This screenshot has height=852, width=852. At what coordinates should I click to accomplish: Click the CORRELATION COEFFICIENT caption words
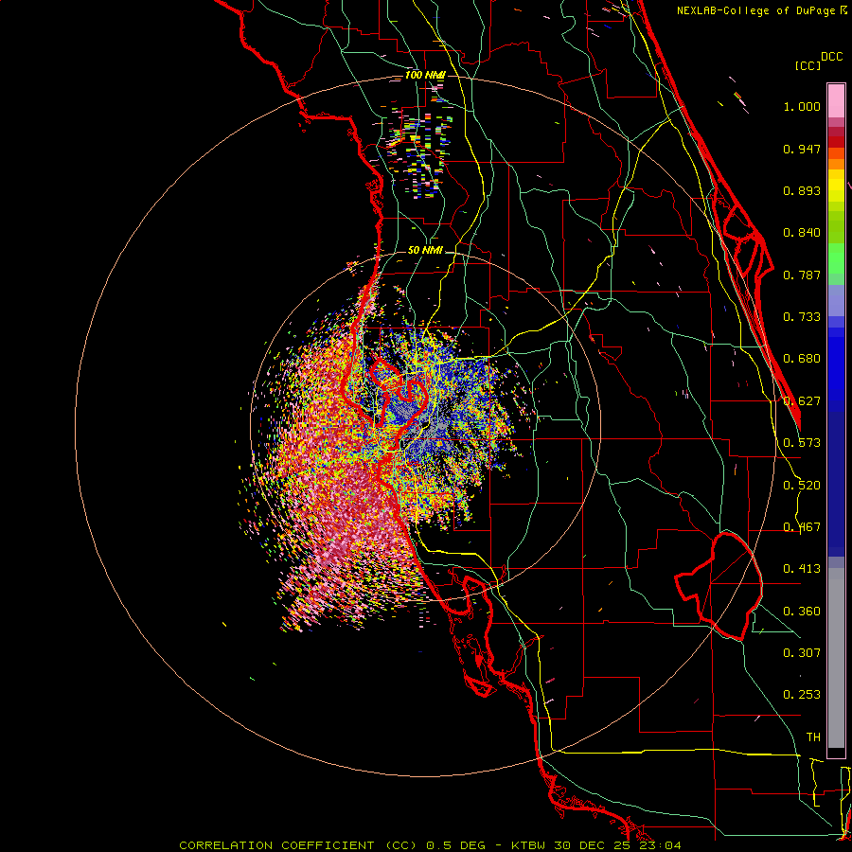click(x=276, y=845)
